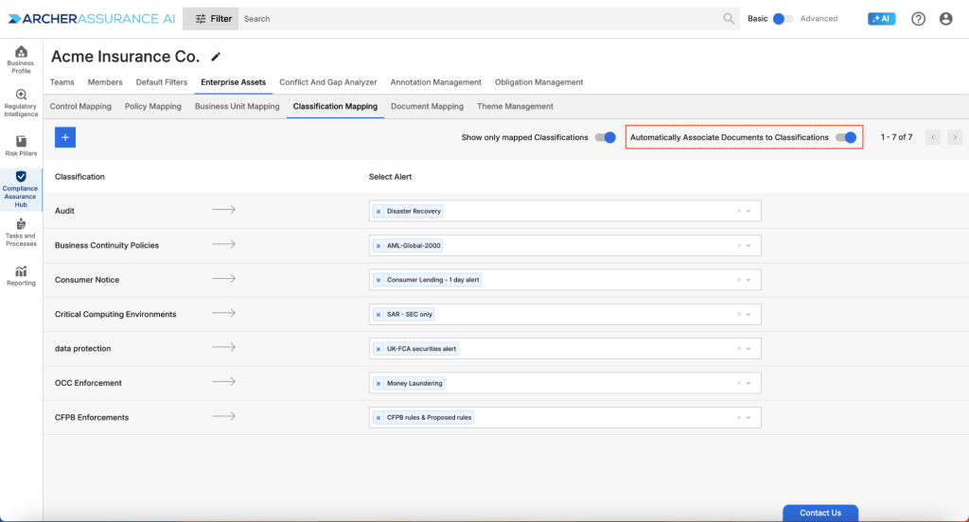This screenshot has height=522, width=969.
Task: Go to the next page of results
Action: 955,137
